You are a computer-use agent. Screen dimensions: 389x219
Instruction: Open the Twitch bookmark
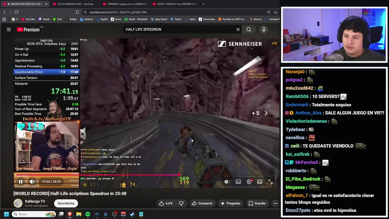pos(44,19)
